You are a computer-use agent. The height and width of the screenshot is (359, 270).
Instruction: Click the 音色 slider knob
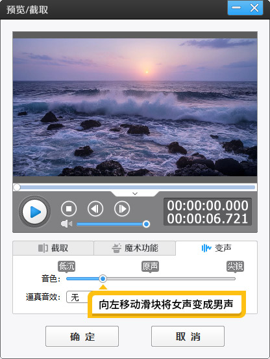tap(103, 278)
